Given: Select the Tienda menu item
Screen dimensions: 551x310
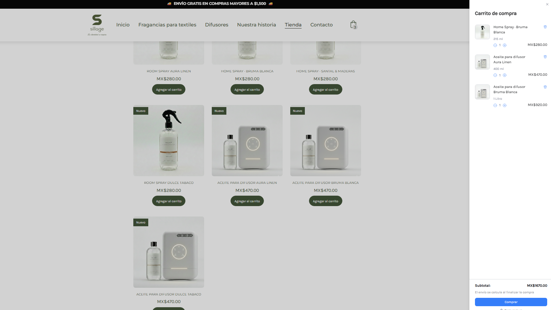Looking at the screenshot, I should 293,25.
